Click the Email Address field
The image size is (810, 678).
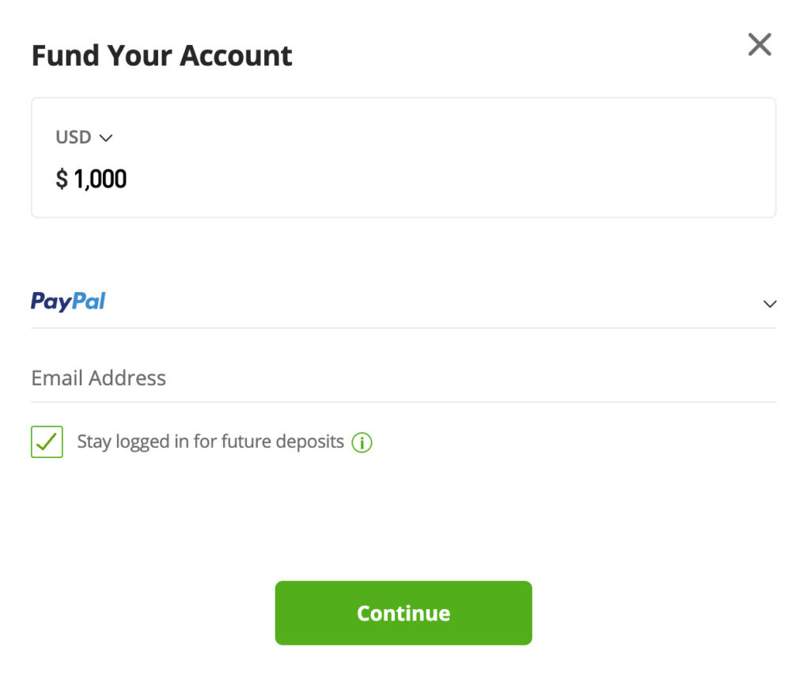[403, 378]
